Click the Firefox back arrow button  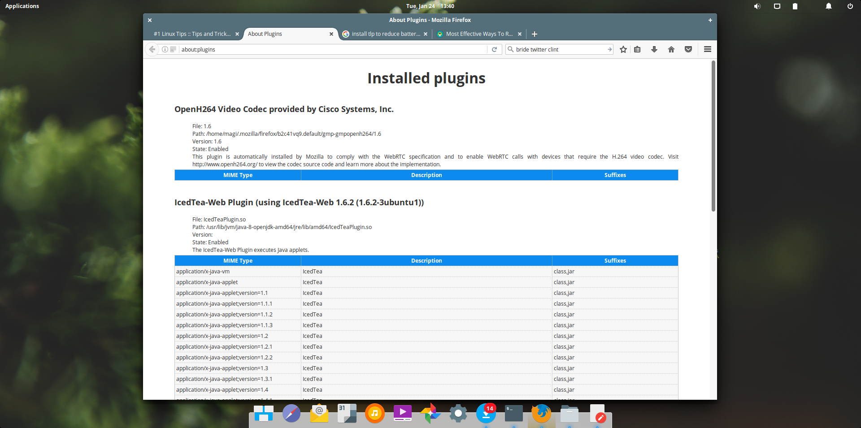(152, 49)
